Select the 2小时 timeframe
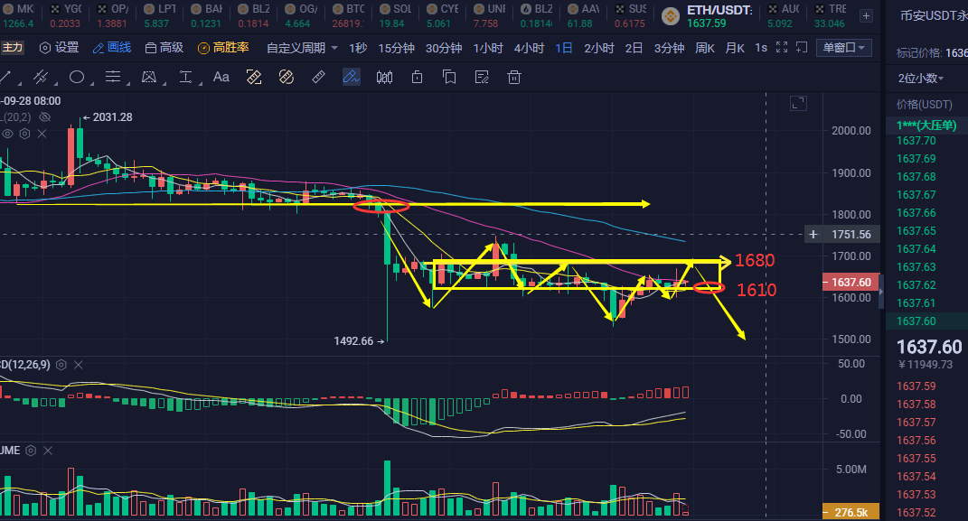Viewport: 968px width, 521px height. [599, 48]
